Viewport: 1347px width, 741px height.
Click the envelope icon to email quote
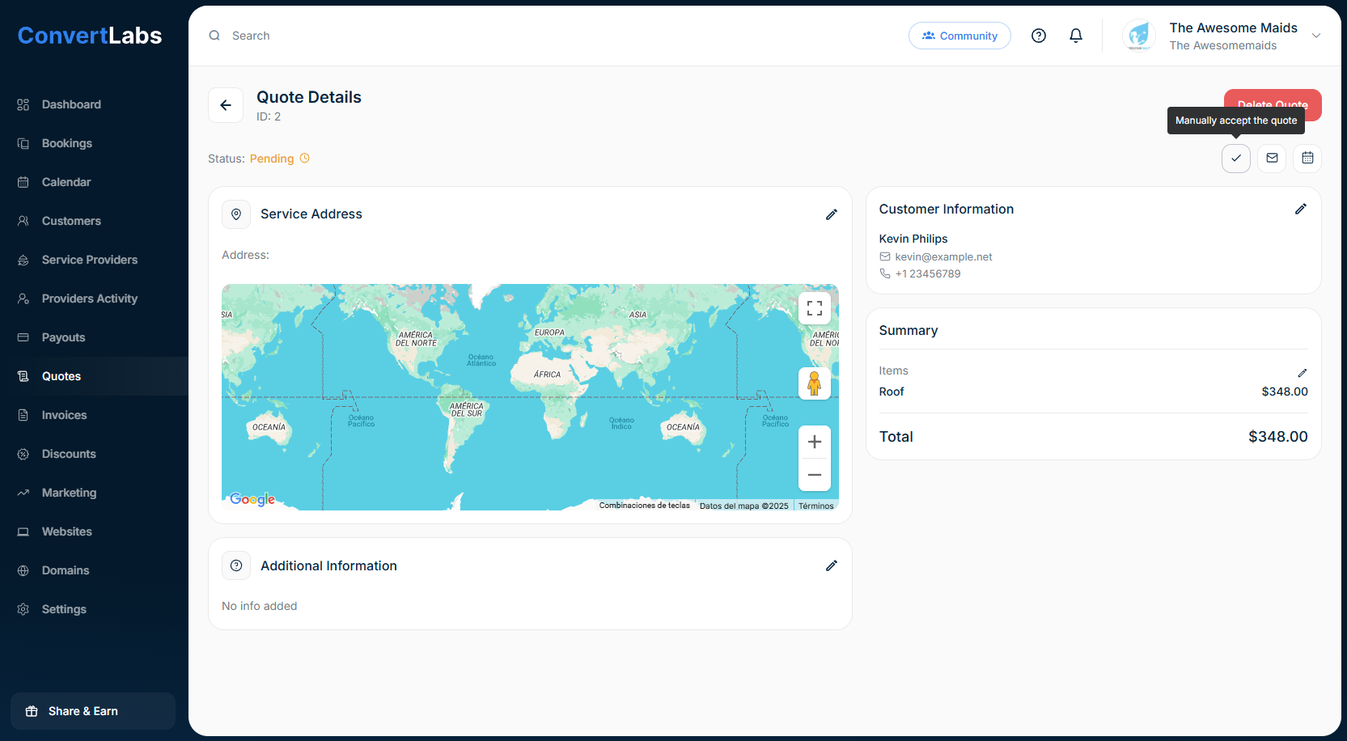pos(1272,159)
